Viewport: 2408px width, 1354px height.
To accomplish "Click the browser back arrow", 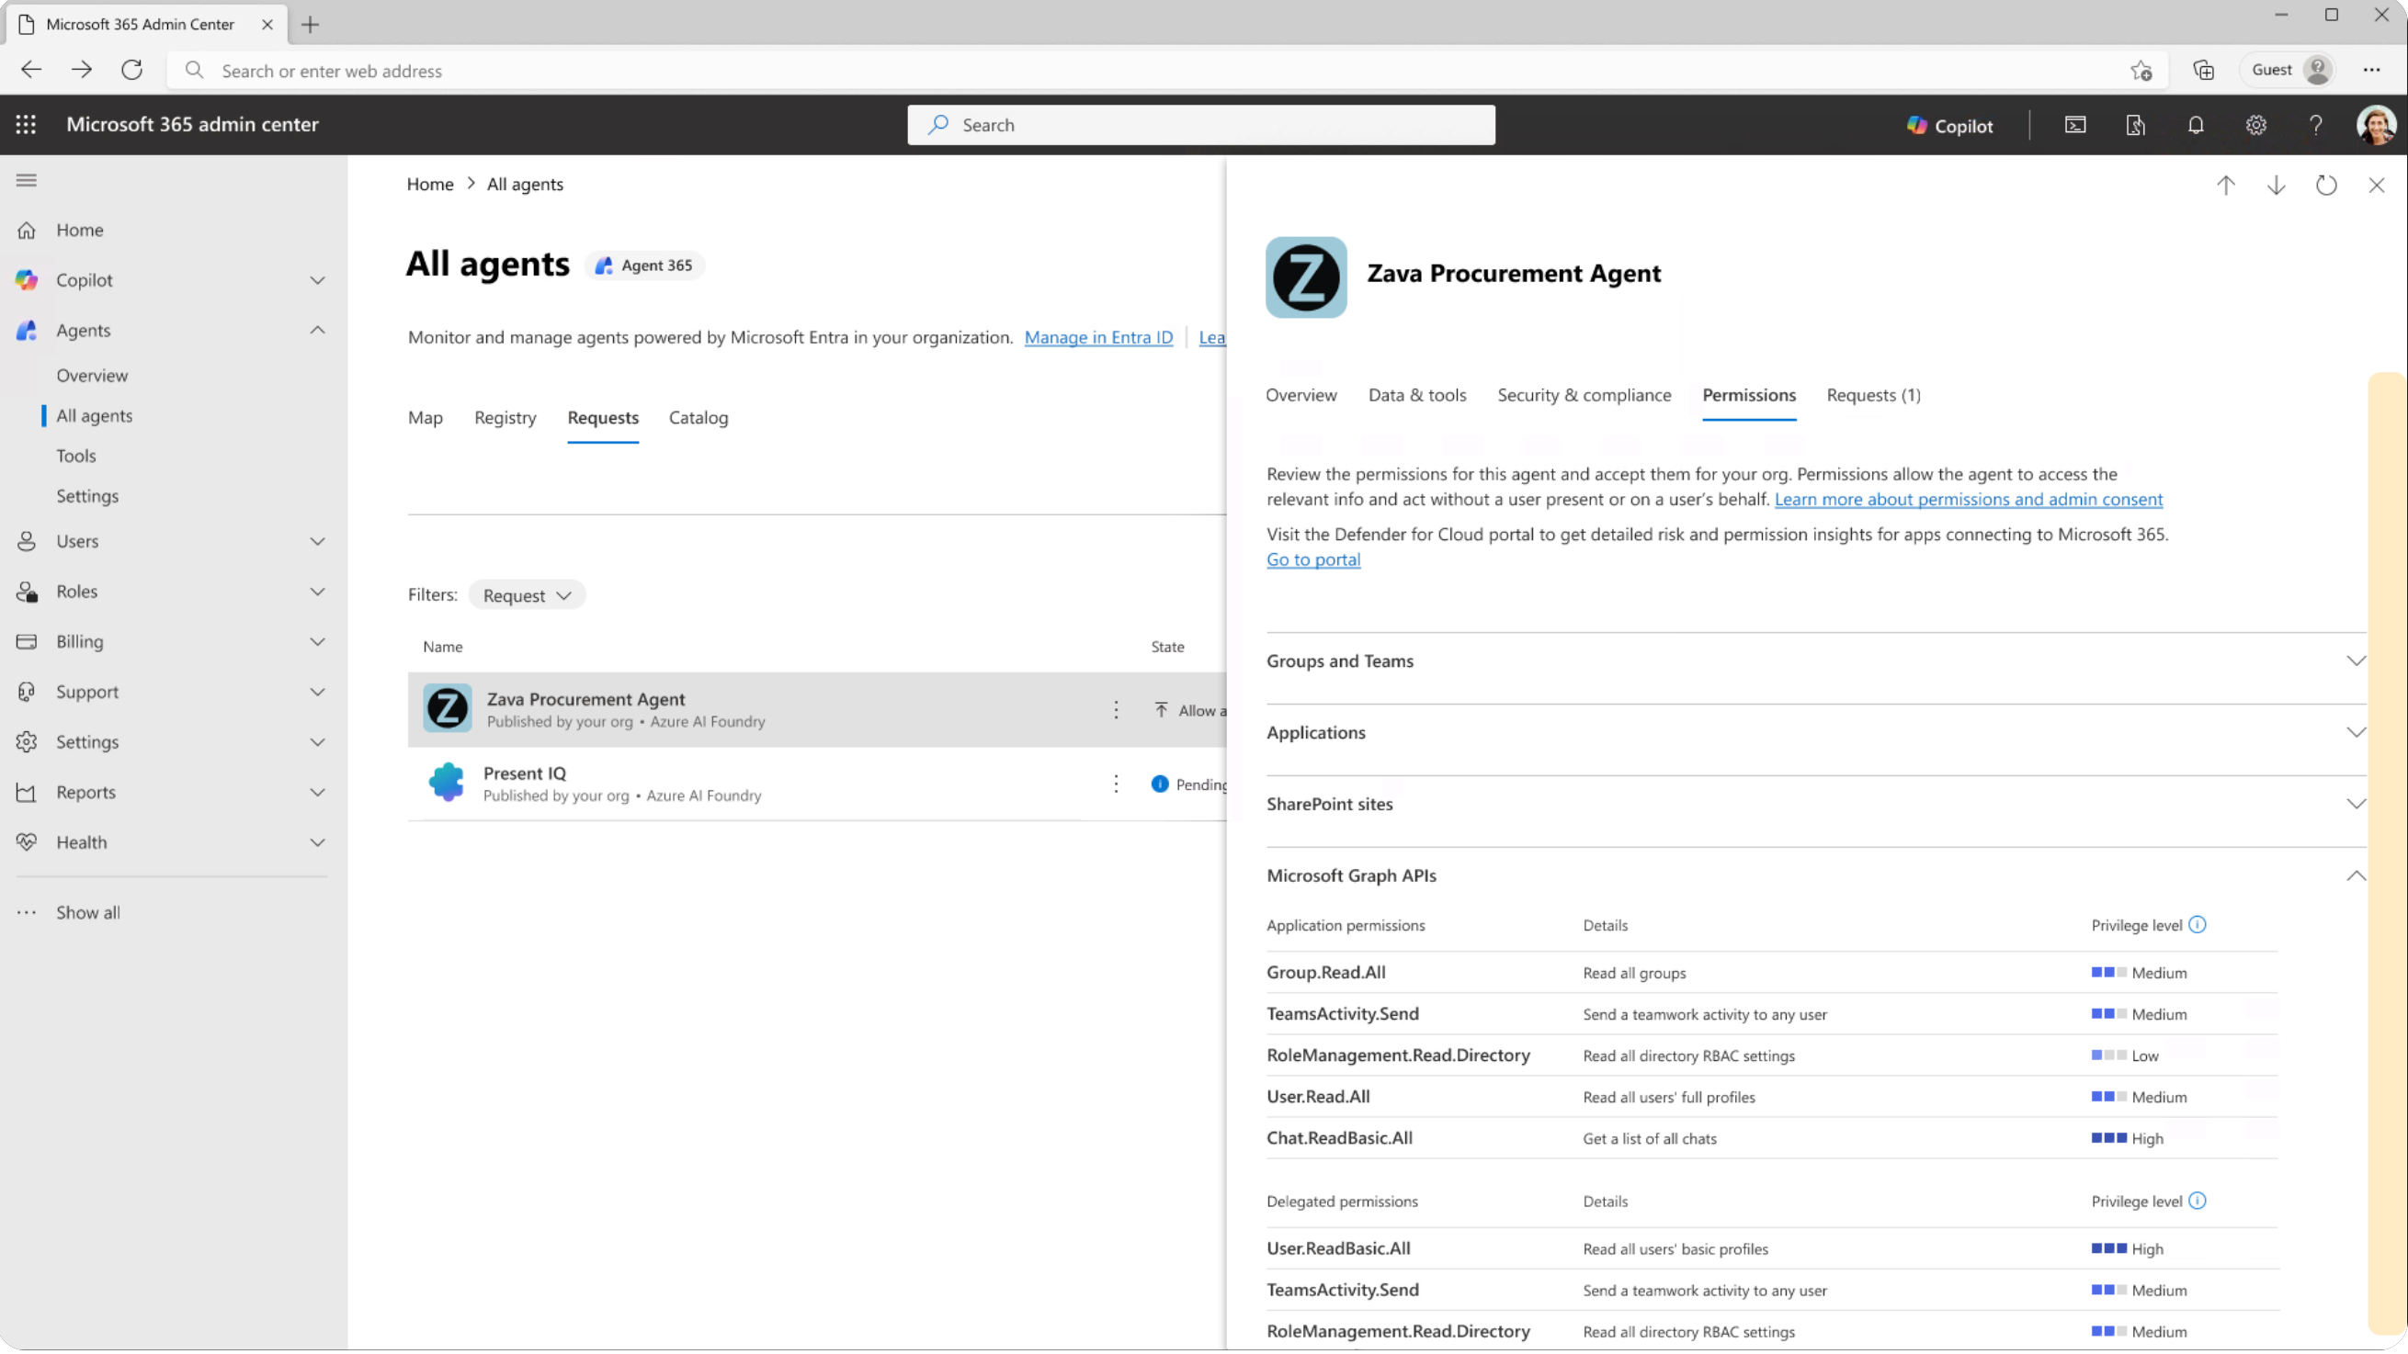I will (31, 70).
